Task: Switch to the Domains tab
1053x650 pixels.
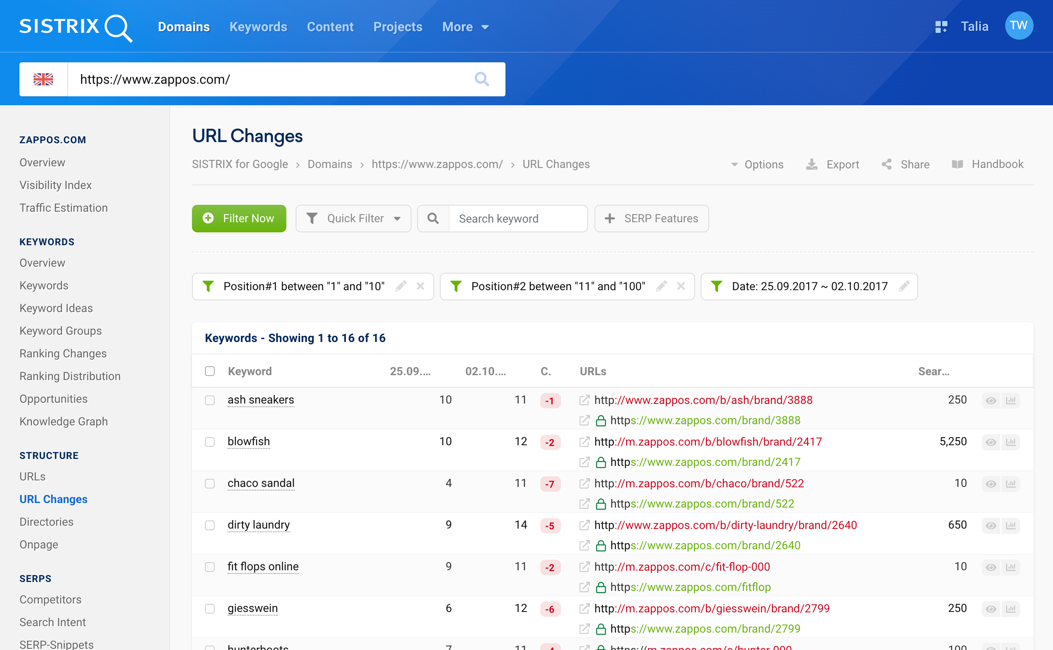Action: [184, 27]
